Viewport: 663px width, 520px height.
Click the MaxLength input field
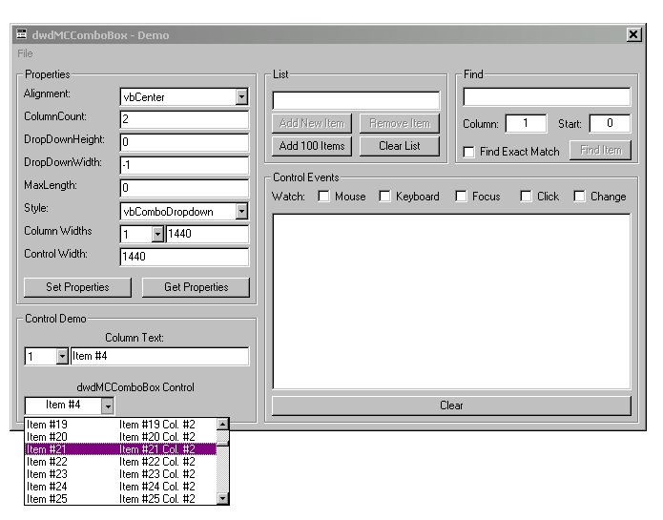click(x=184, y=188)
